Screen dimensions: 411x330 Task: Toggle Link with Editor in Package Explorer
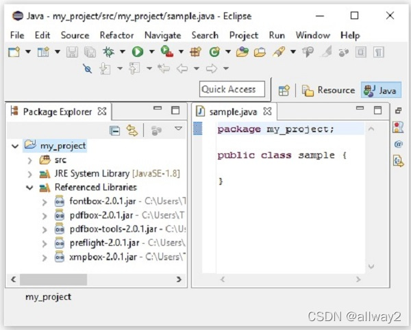pyautogui.click(x=132, y=130)
